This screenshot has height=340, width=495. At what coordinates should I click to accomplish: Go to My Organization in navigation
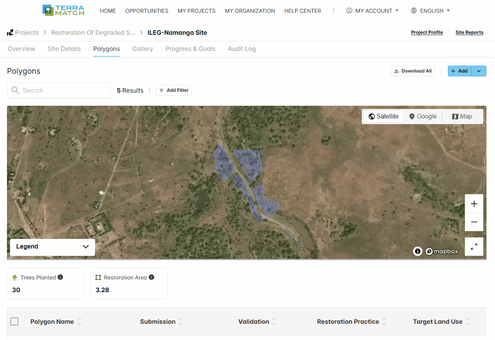coord(250,11)
